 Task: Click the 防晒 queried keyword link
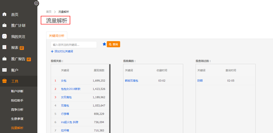tap(200, 81)
